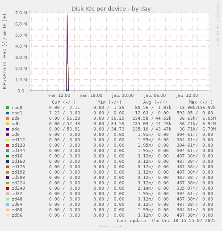Screen dimensions: 222x231
Task: Click the navy zd160 legend swatch
Action: click(x=8, y=161)
